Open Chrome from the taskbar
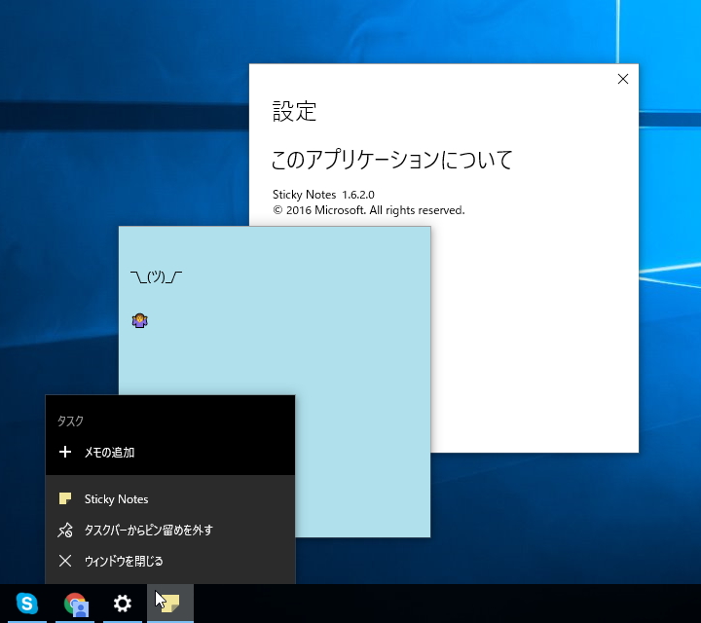The image size is (701, 623). 75,604
